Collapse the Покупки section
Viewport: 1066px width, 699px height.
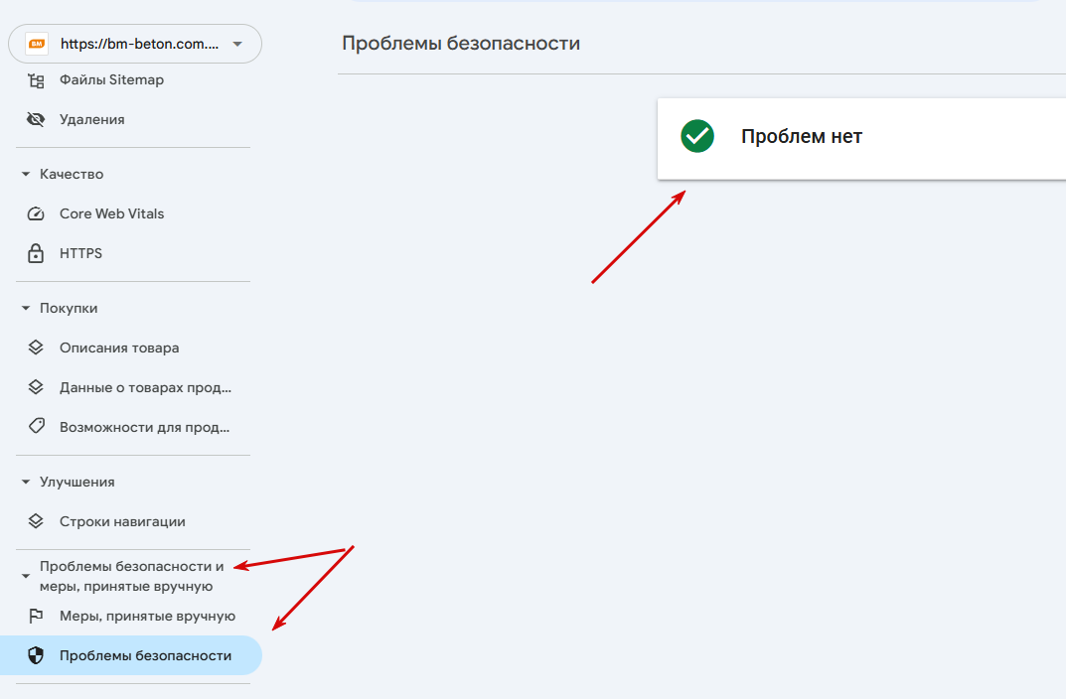click(x=26, y=309)
